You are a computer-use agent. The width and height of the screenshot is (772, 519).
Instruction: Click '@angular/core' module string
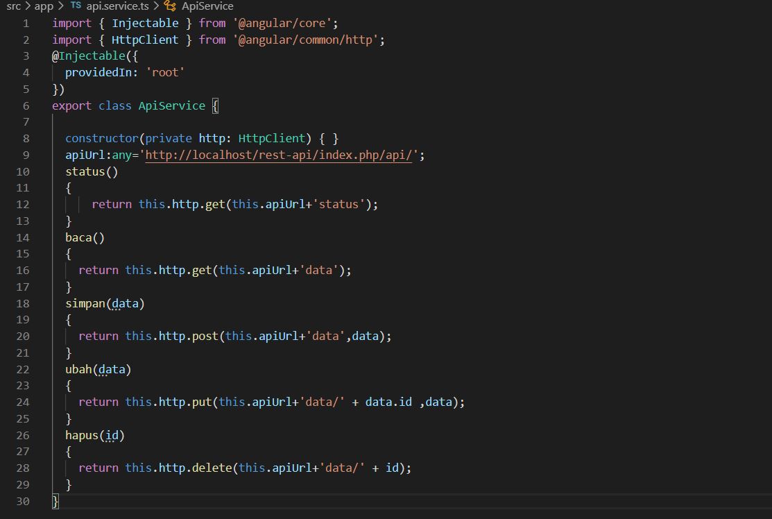pos(282,23)
